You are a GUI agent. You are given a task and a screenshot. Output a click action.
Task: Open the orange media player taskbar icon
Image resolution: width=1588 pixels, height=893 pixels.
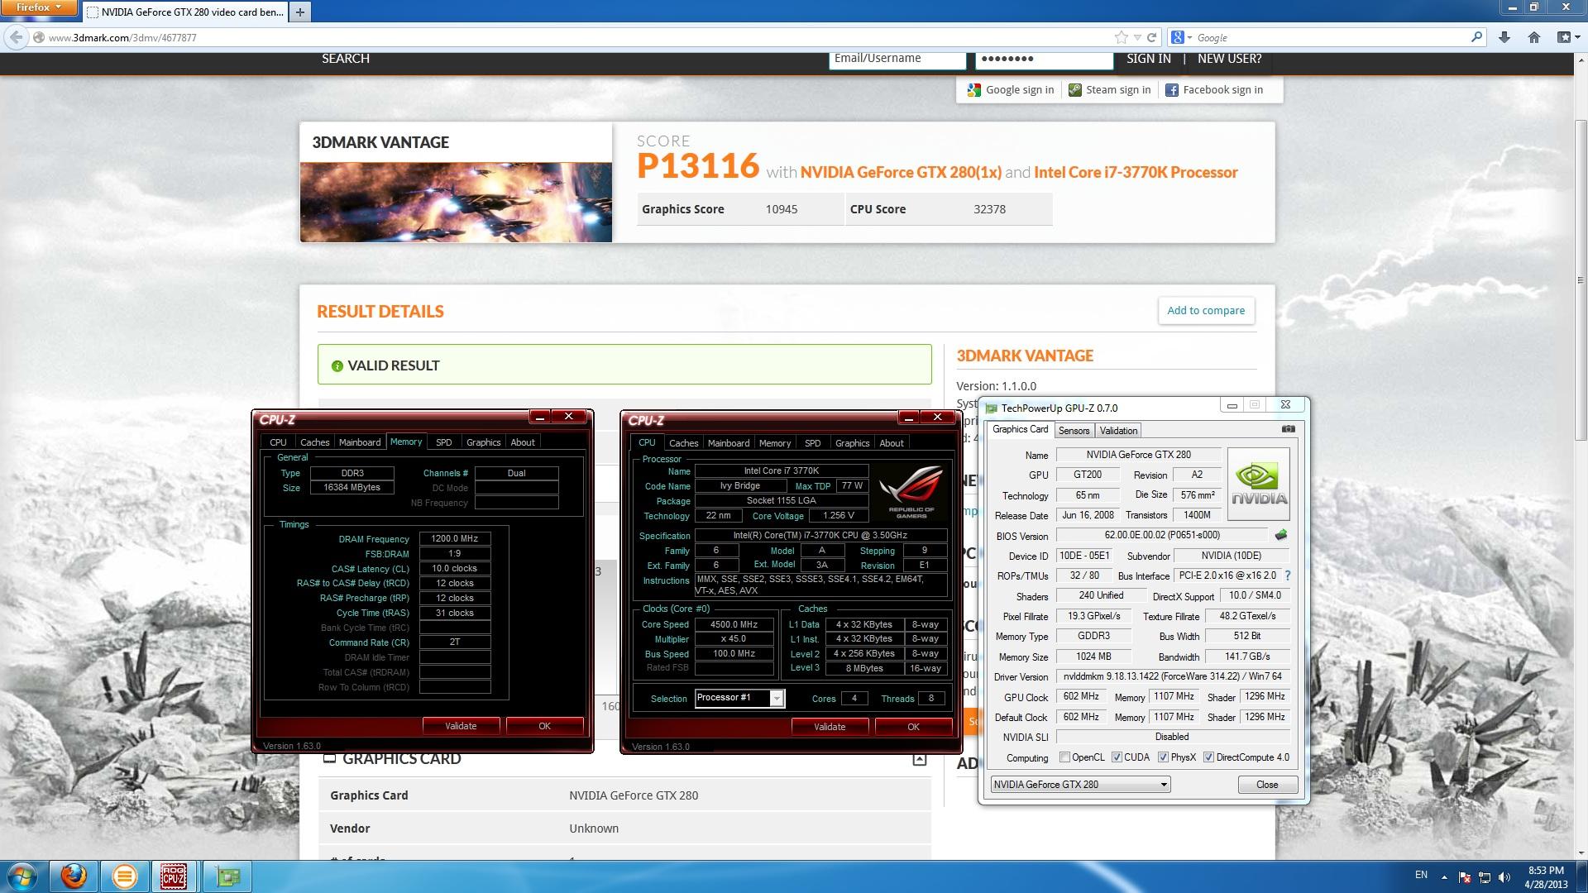pyautogui.click(x=124, y=876)
